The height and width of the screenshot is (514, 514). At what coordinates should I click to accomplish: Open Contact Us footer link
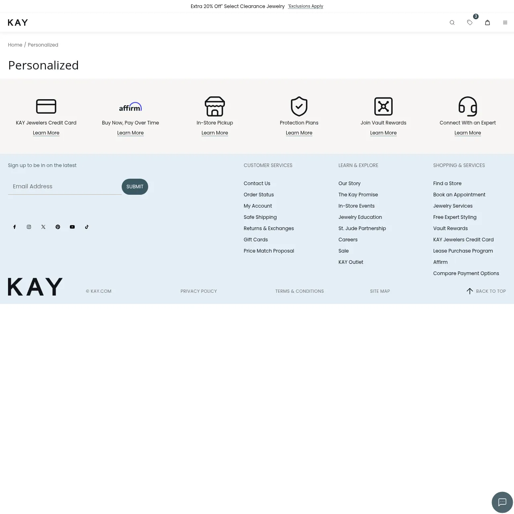(257, 184)
